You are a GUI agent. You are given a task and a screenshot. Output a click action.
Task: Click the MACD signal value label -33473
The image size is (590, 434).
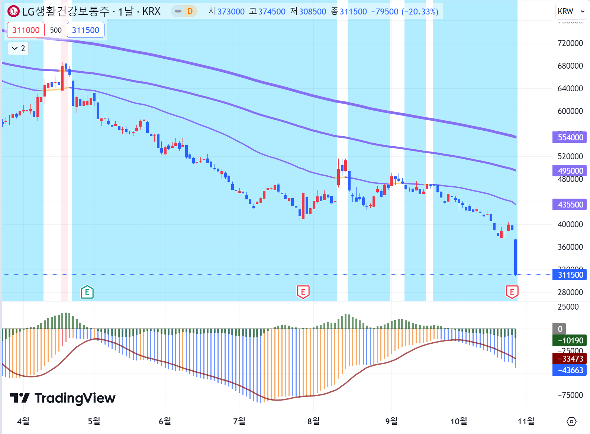[x=570, y=359]
